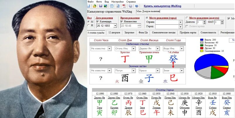Image resolution: width=235 pixels, height=118 pixels.
Task: Open the hour stem Не известно dropdown
Action: (x=109, y=48)
